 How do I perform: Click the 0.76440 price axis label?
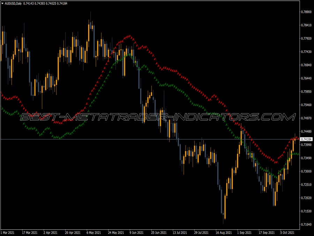(306, 78)
